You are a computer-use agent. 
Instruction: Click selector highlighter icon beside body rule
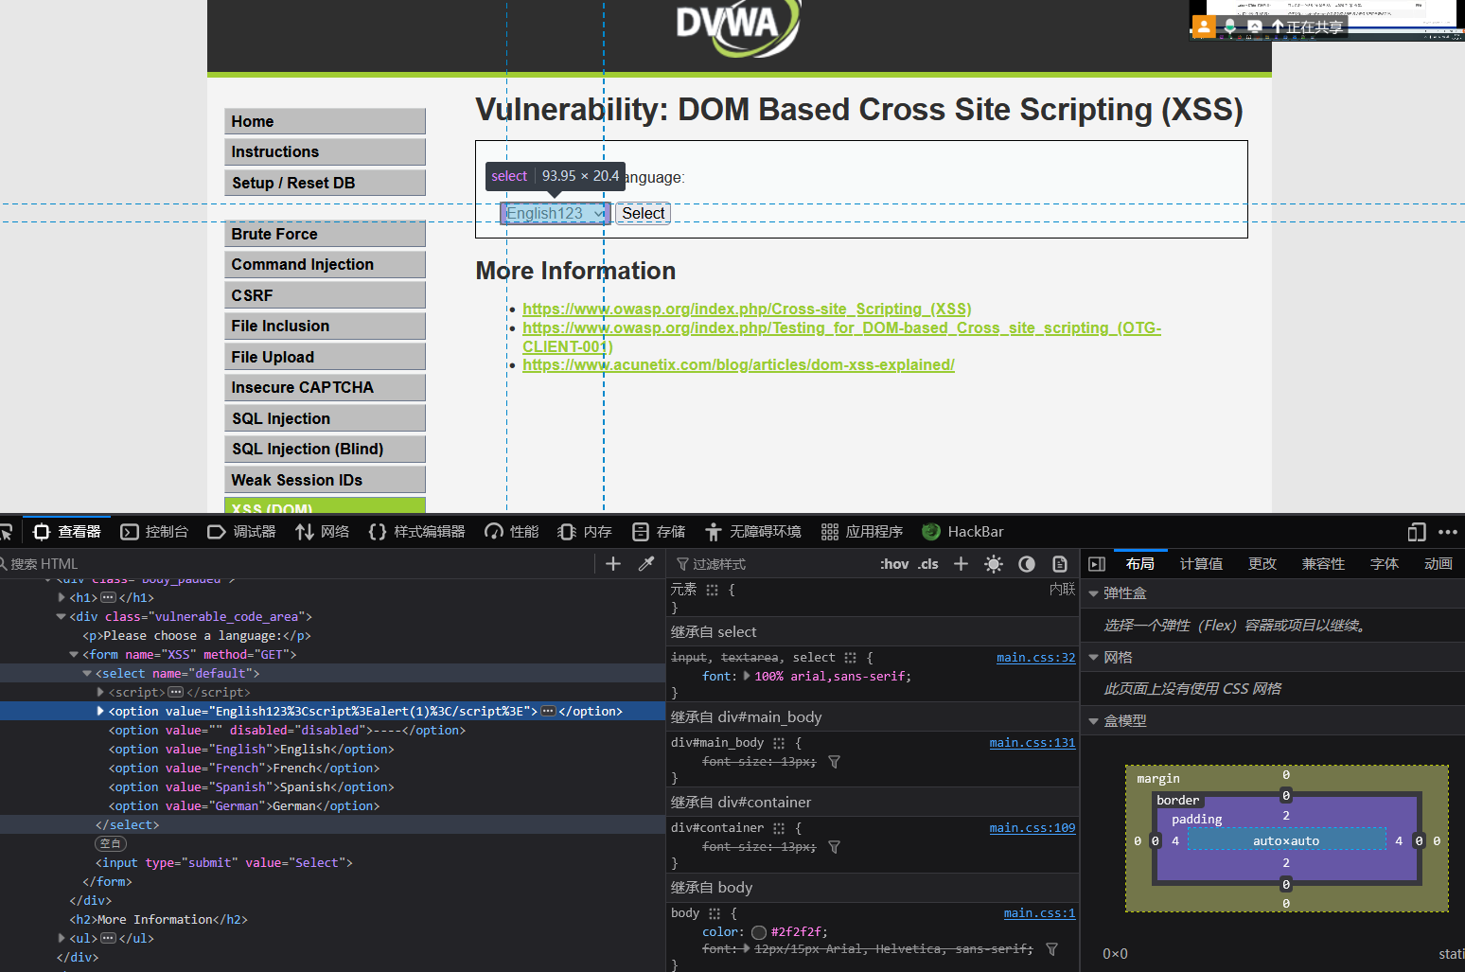pyautogui.click(x=715, y=913)
